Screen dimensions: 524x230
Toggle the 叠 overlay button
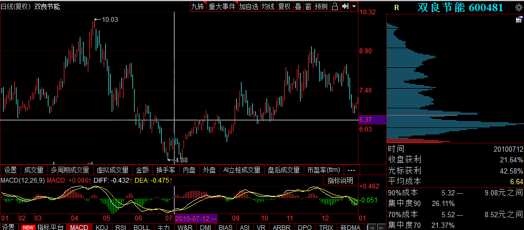[298, 6]
